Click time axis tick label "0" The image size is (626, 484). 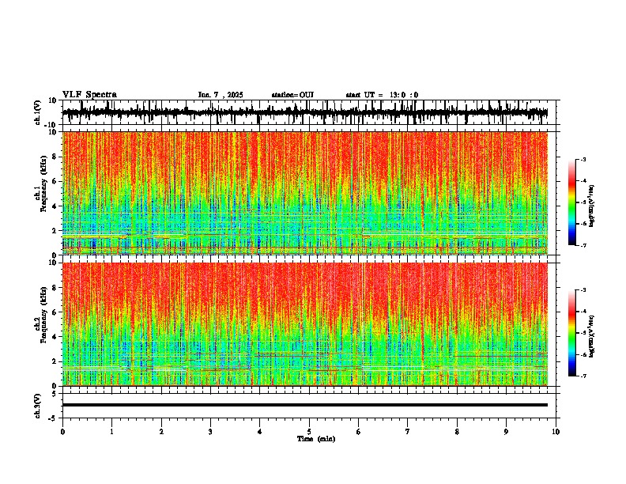click(x=62, y=432)
